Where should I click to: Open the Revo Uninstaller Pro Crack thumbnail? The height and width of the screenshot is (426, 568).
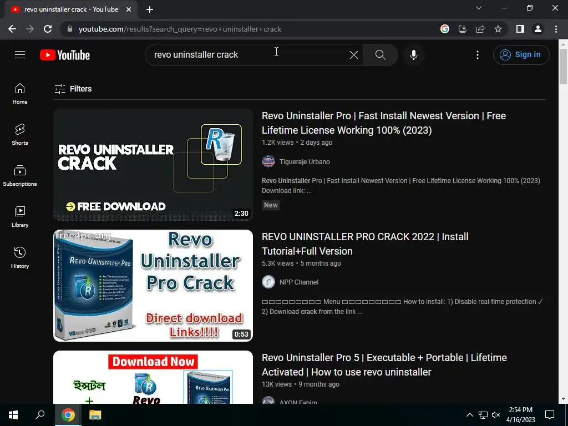[x=153, y=286]
